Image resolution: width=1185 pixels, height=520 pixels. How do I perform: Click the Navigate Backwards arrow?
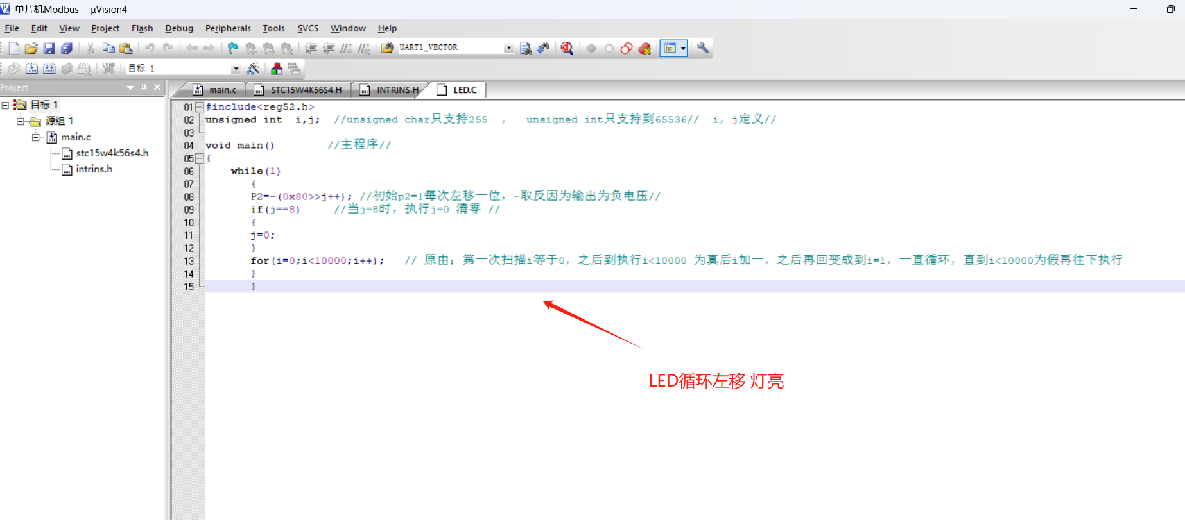tap(191, 48)
